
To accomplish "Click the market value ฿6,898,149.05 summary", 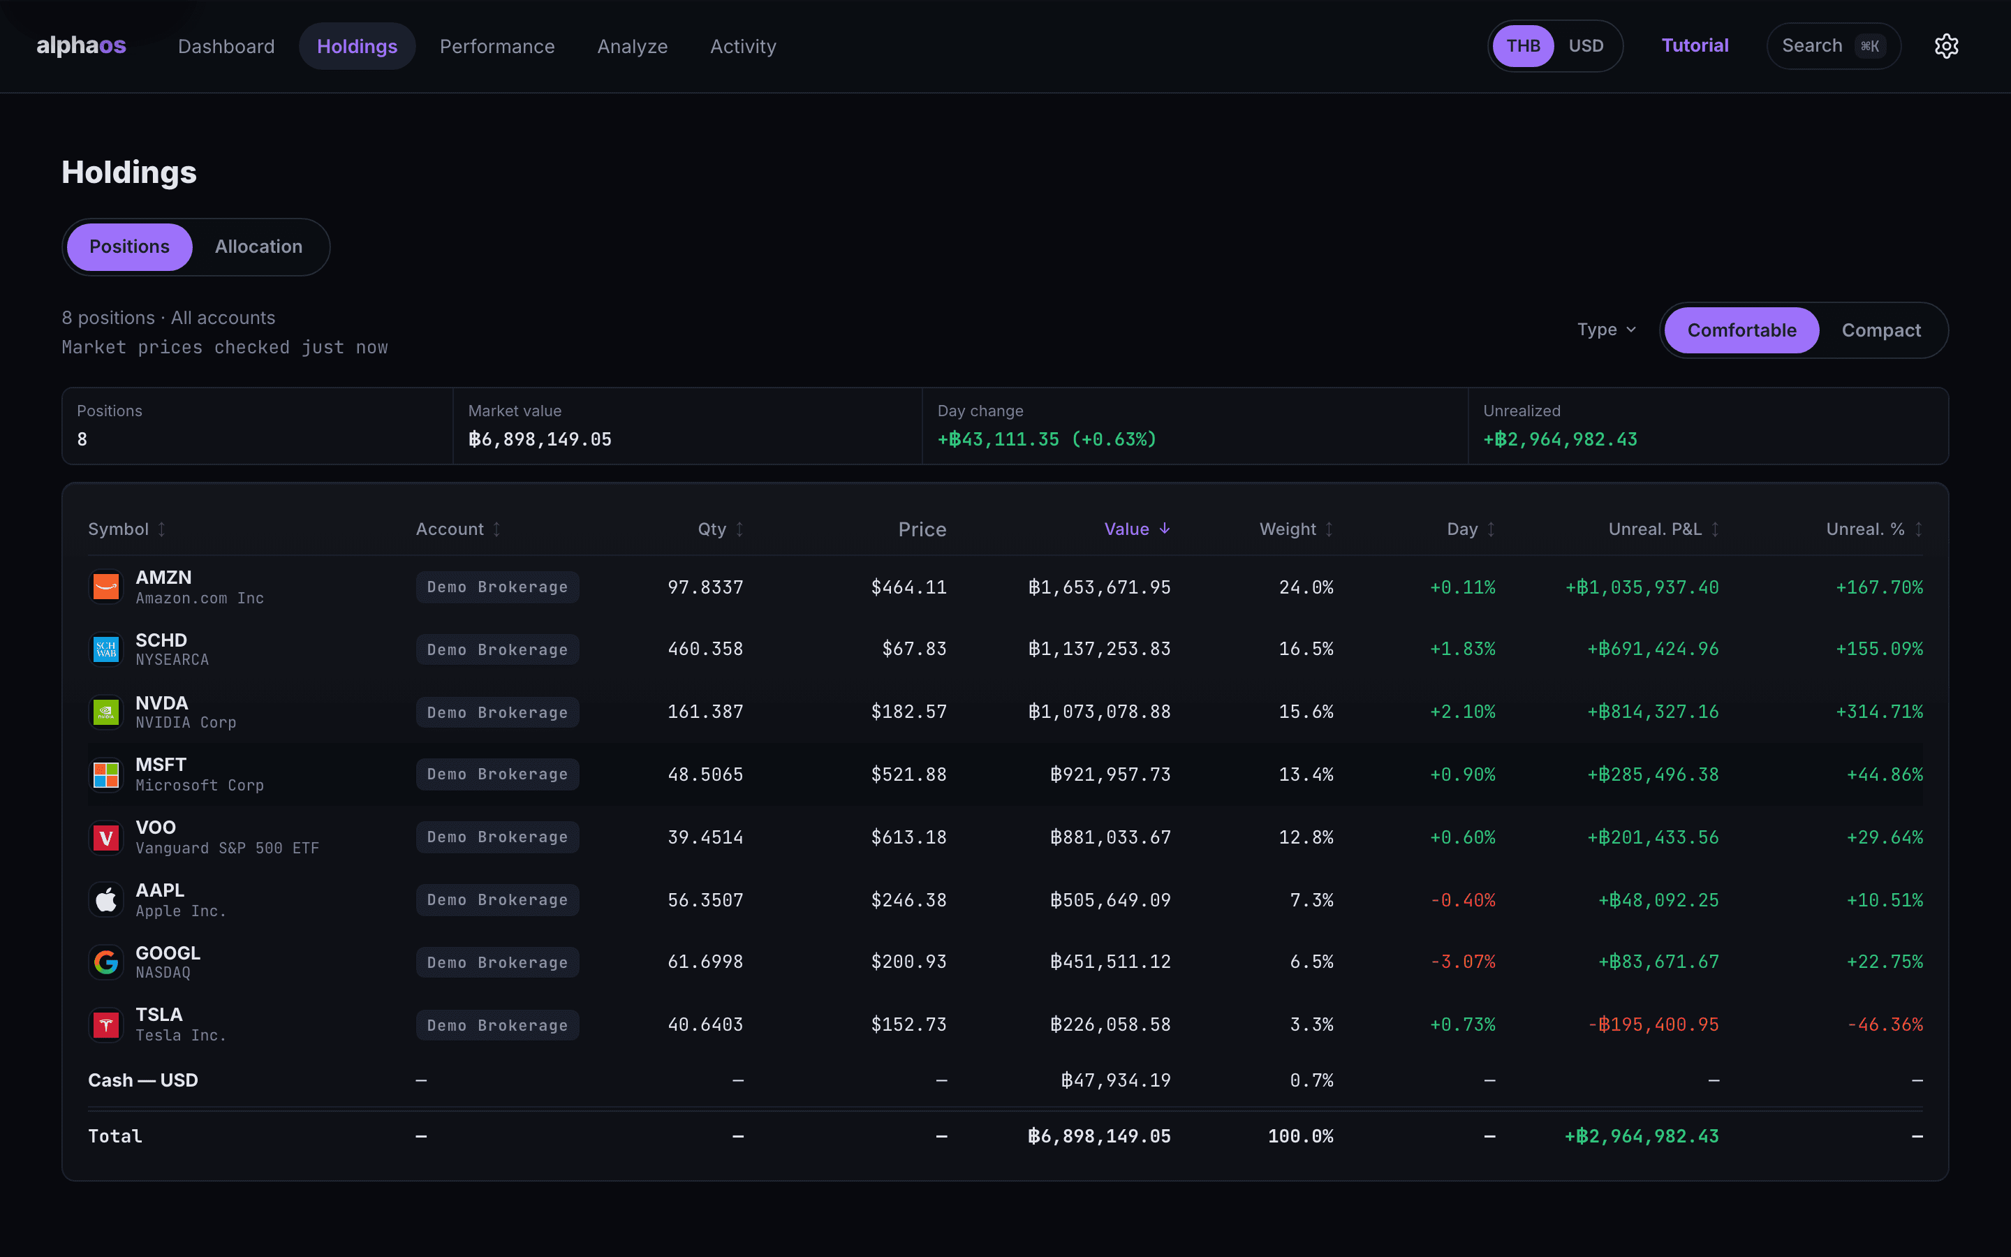I will click(x=540, y=439).
